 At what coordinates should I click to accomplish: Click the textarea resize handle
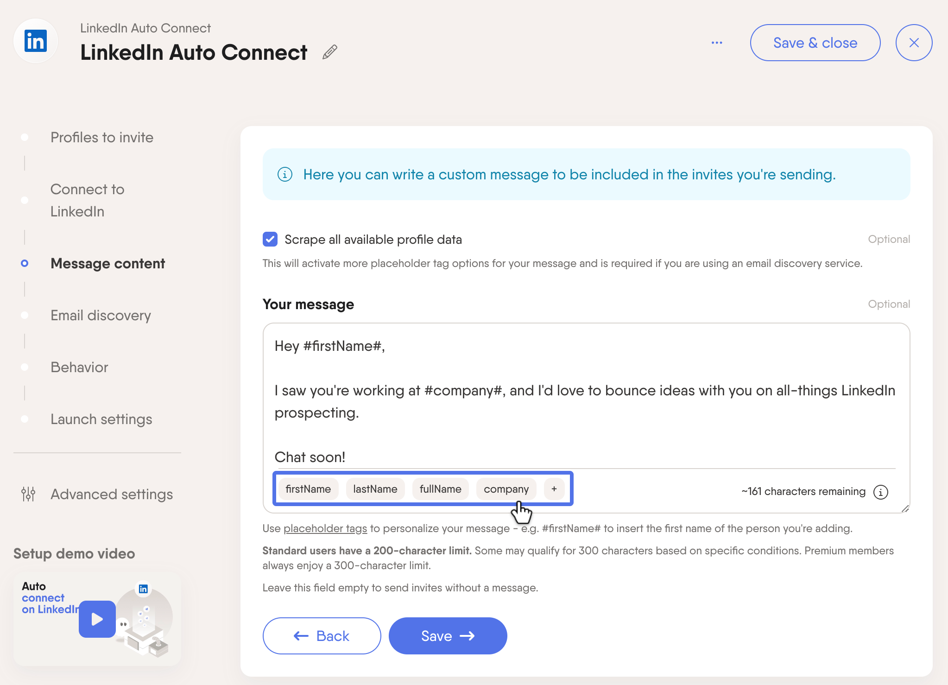[905, 508]
